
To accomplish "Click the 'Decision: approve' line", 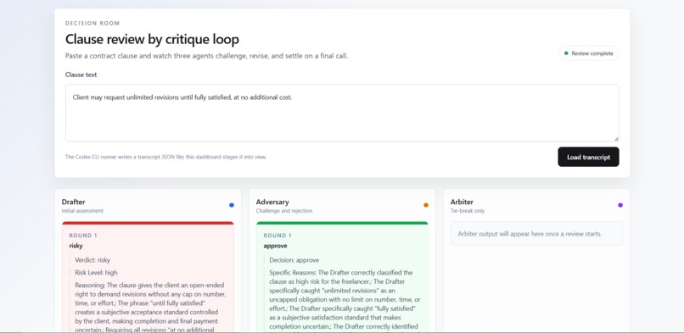I will pos(294,260).
